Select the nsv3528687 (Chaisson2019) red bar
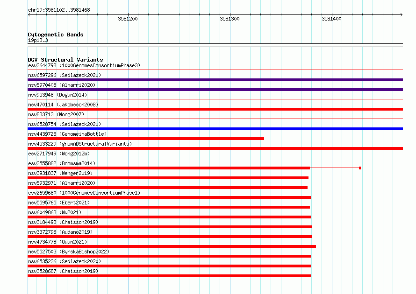Viewport: 416px width, 294px height. [x=169, y=276]
